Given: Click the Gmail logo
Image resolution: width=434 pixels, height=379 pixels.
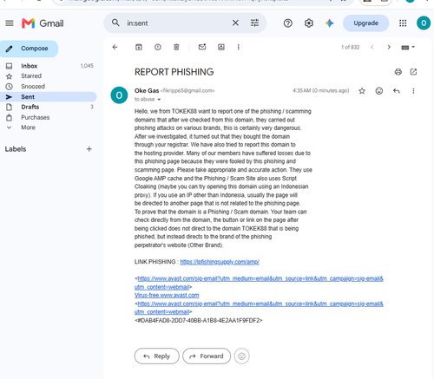Looking at the screenshot, I should pyautogui.click(x=43, y=23).
